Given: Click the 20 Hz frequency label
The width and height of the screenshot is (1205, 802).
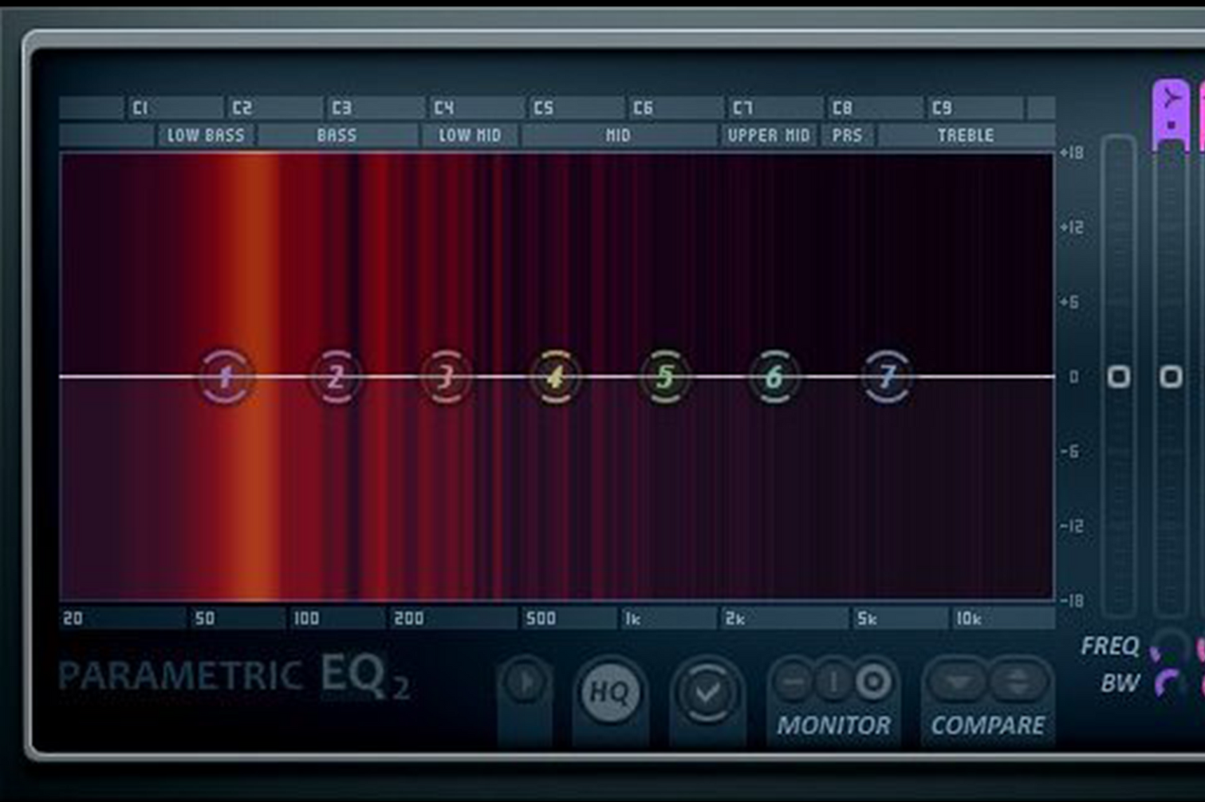Looking at the screenshot, I should (73, 619).
